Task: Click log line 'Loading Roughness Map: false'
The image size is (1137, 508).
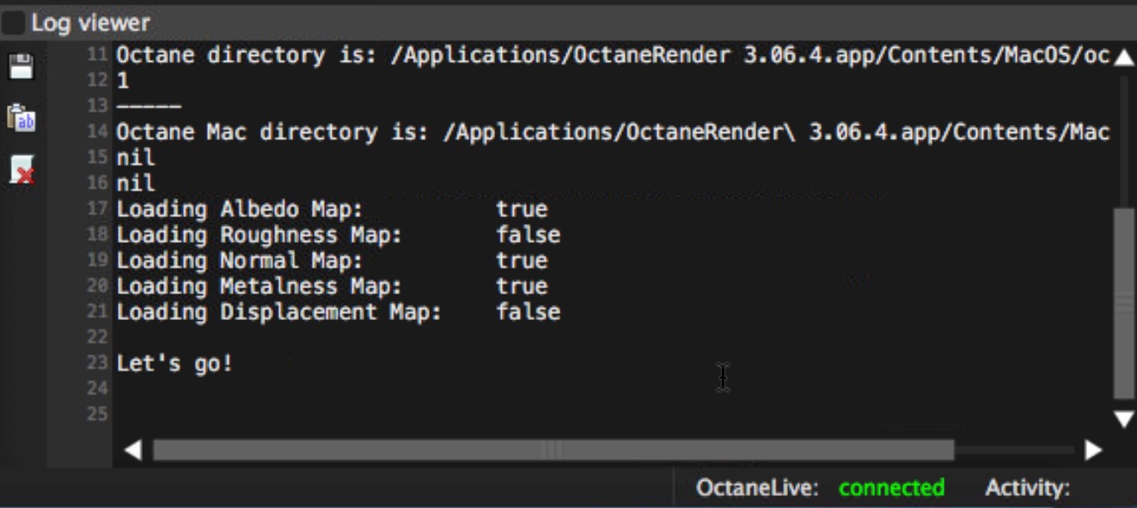Action: pos(339,235)
